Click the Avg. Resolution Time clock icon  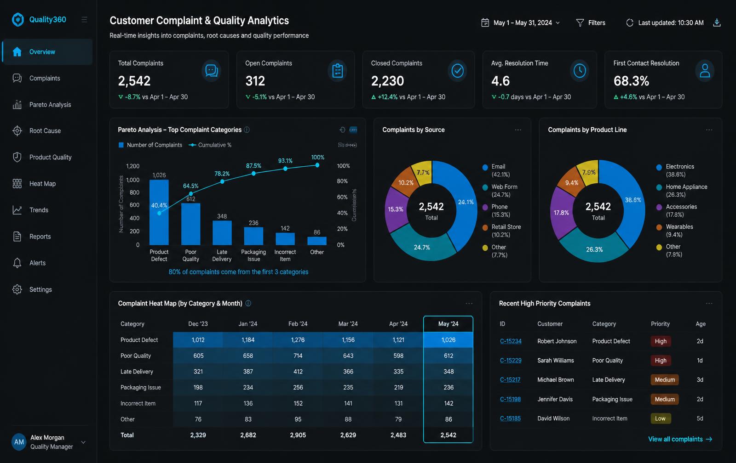coord(580,71)
